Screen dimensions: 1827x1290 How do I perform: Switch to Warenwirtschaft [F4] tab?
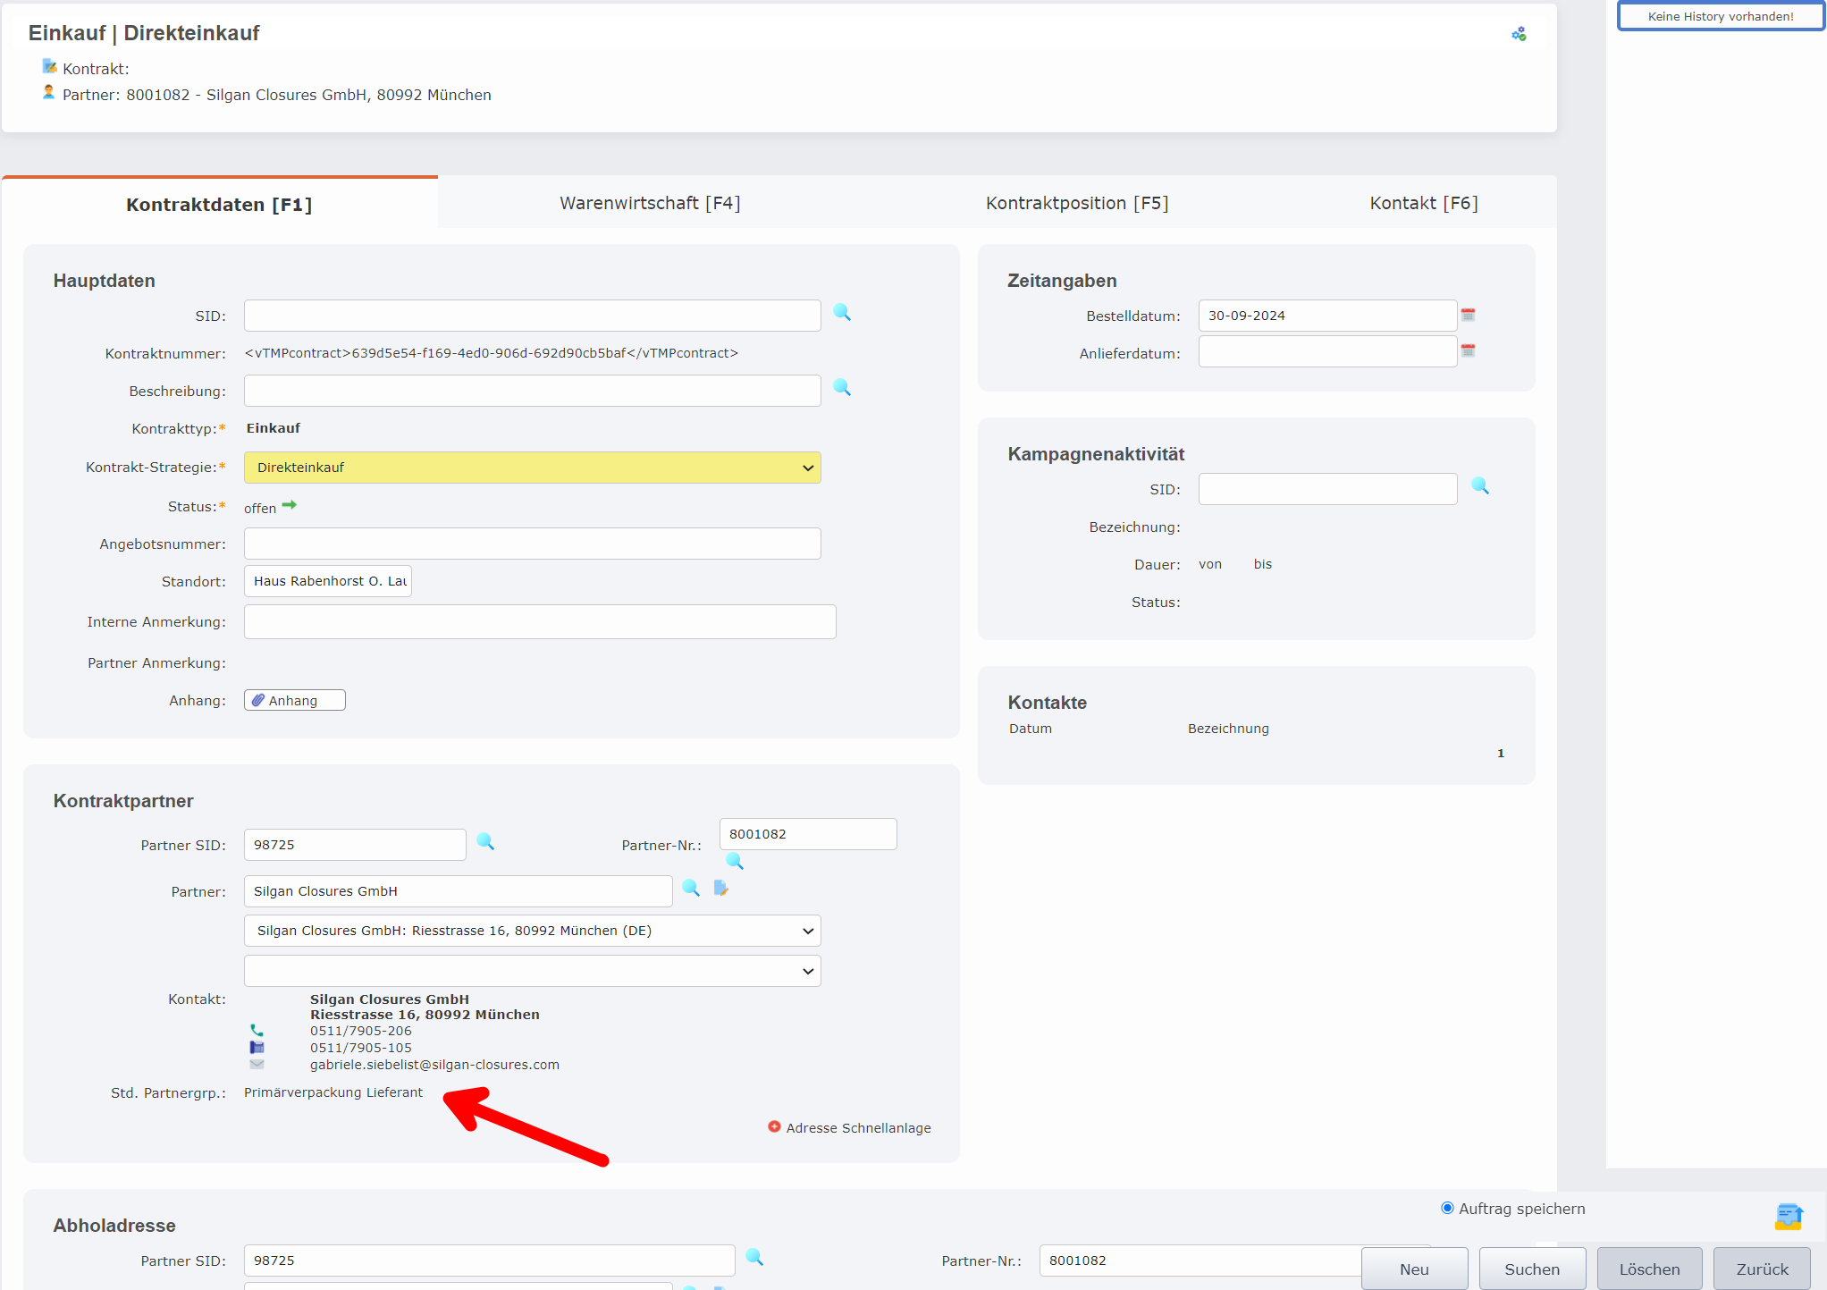[650, 203]
